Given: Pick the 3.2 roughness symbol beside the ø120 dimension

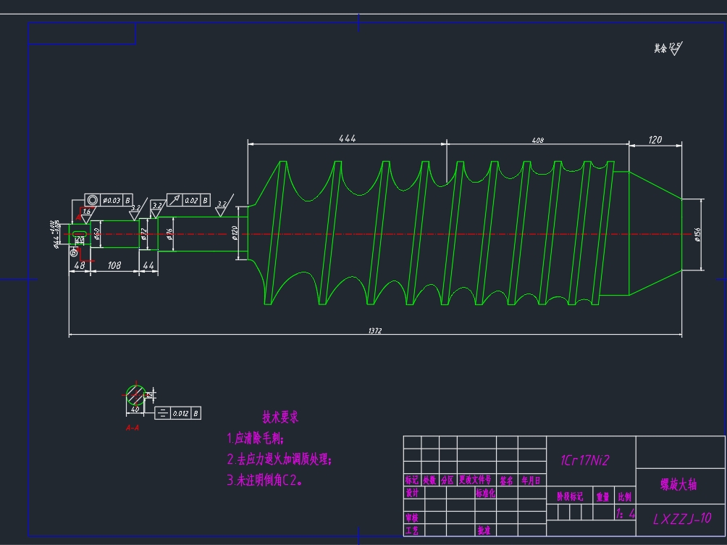Looking at the screenshot, I should click(224, 206).
